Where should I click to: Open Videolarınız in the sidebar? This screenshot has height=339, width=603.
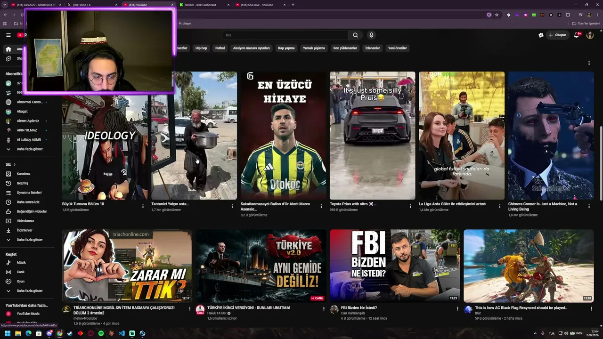click(x=25, y=221)
